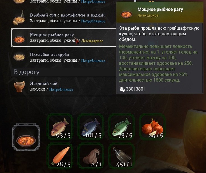Viewport: 206px width, 173px height.
Task: Select the onions ingredient slot 24/5
Action: point(152,127)
